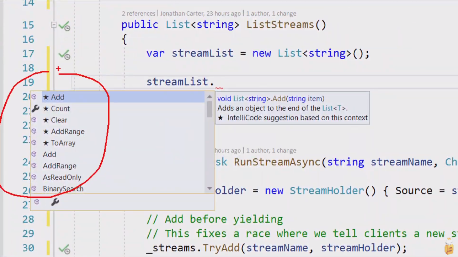
Task: Click the test status checkmark on line 15
Action: 64,26
